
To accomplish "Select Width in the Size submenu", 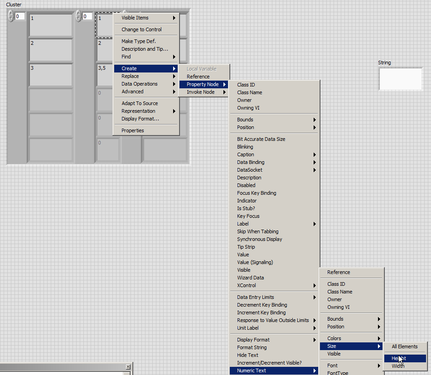I will click(x=398, y=366).
